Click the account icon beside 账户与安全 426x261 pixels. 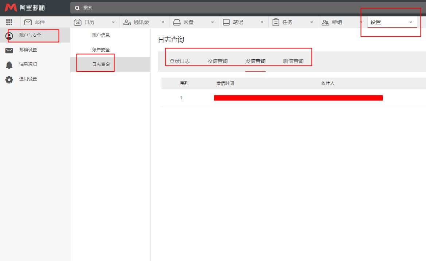pyautogui.click(x=9, y=36)
